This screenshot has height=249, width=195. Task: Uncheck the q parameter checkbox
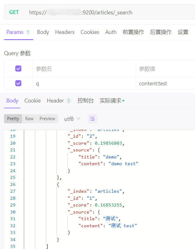coord(18,83)
